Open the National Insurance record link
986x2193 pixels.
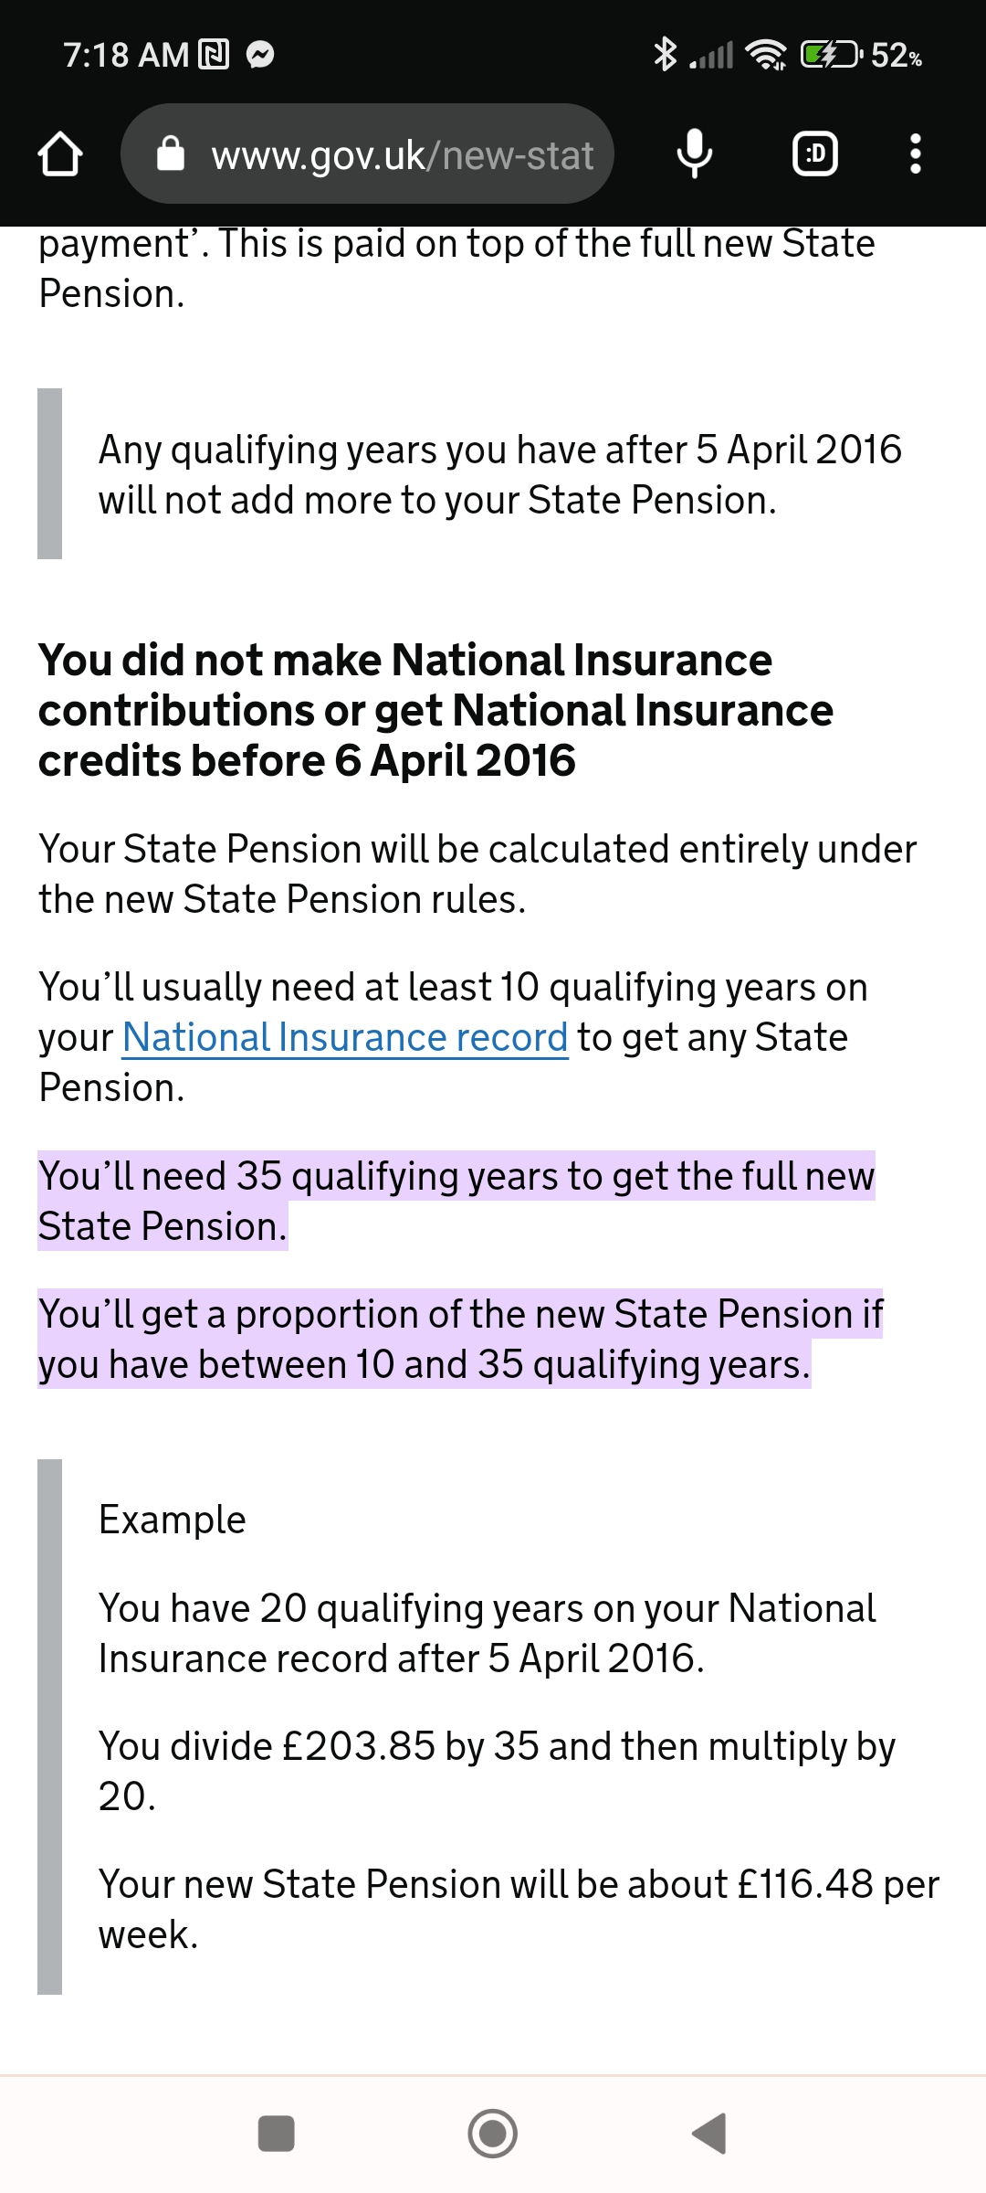click(345, 1036)
